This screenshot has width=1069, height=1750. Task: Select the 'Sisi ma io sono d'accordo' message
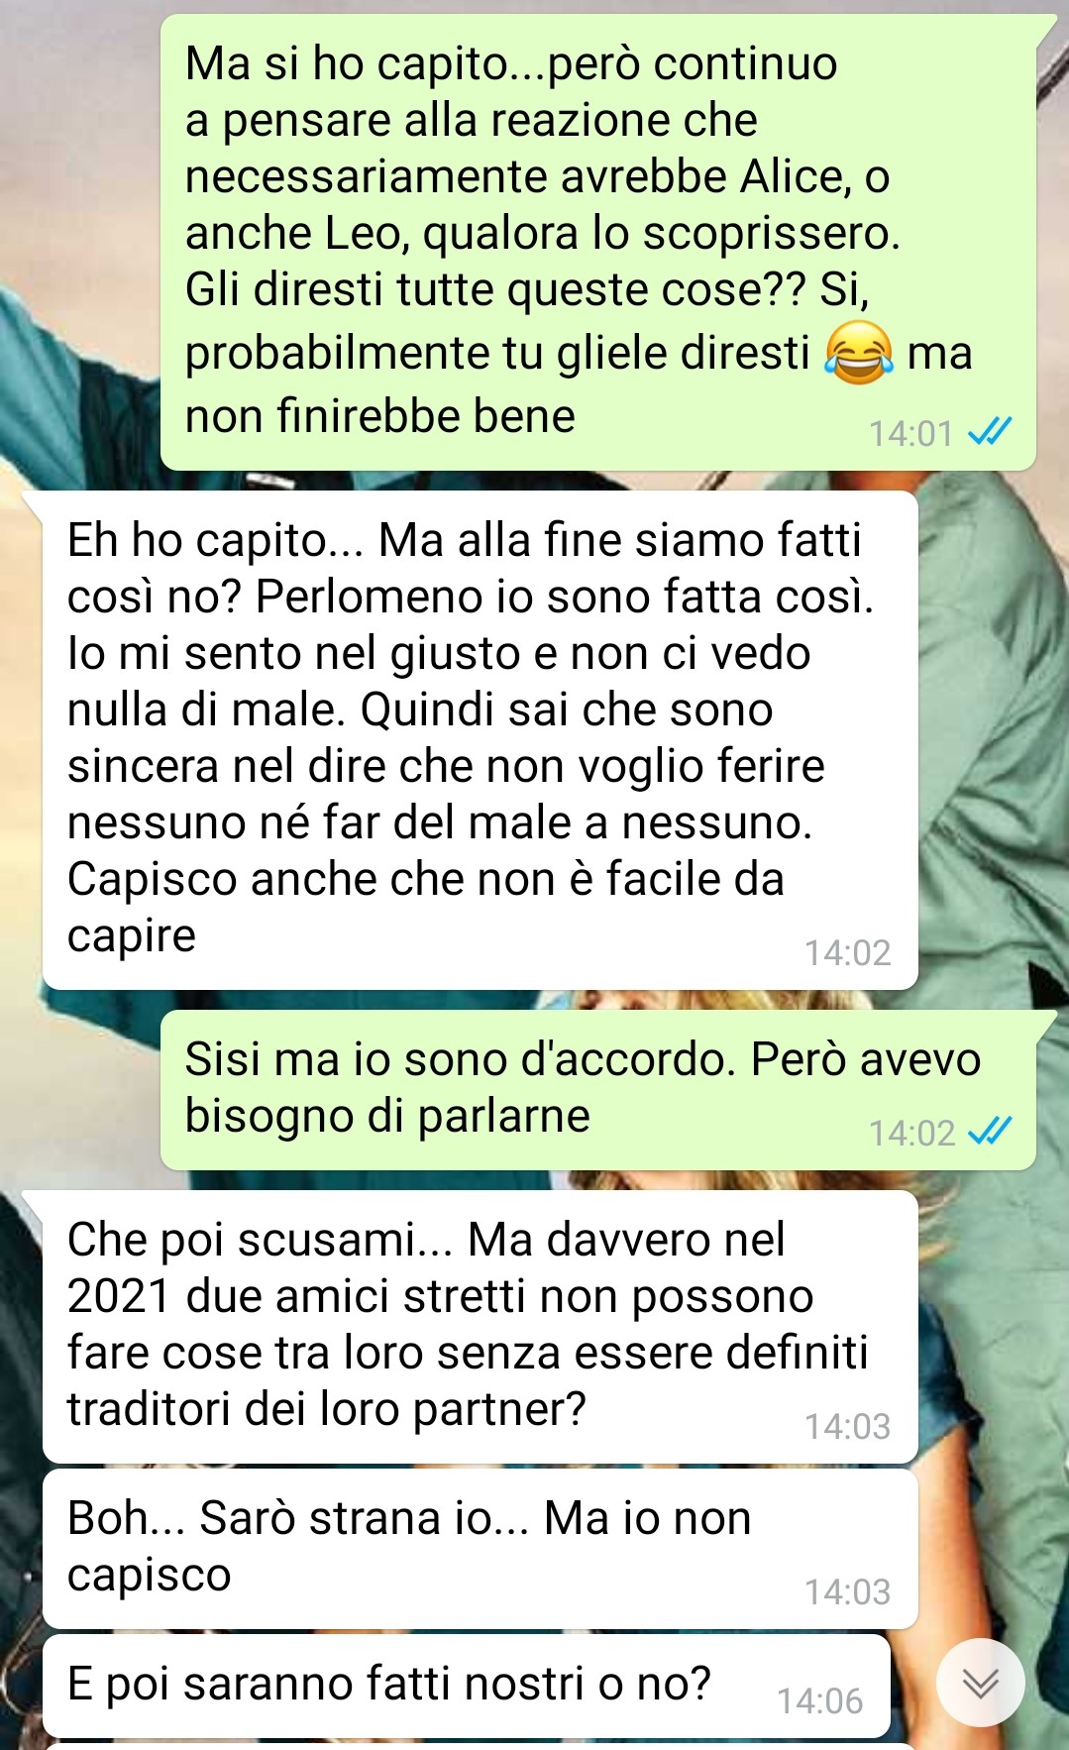click(x=598, y=1090)
